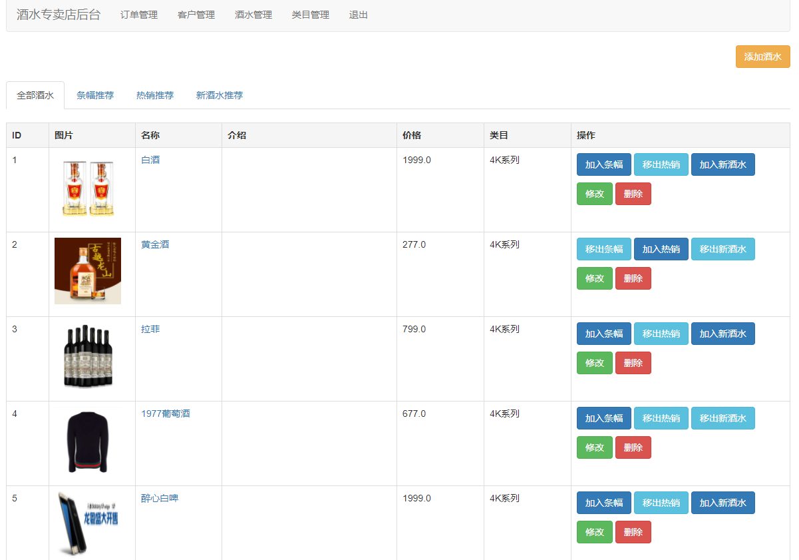Click the 拉菲 product image thumbnail
799x560 pixels.
point(88,358)
